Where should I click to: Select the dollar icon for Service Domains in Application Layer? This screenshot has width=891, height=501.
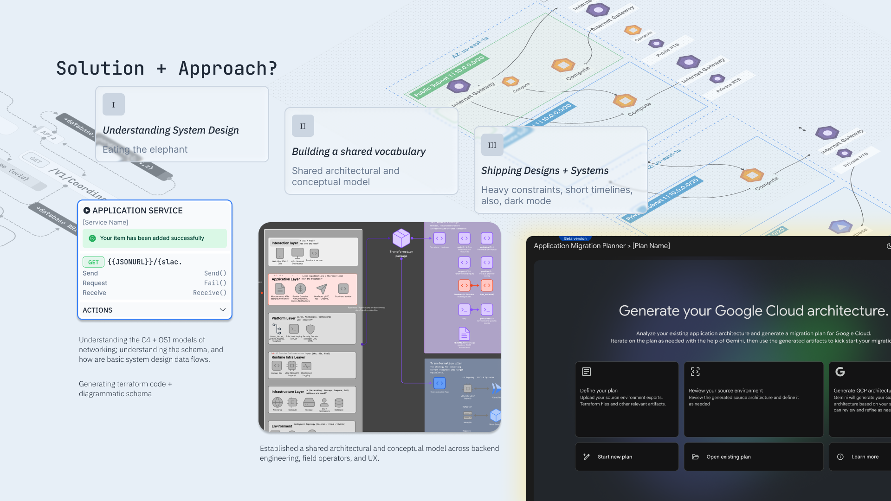tap(300, 289)
